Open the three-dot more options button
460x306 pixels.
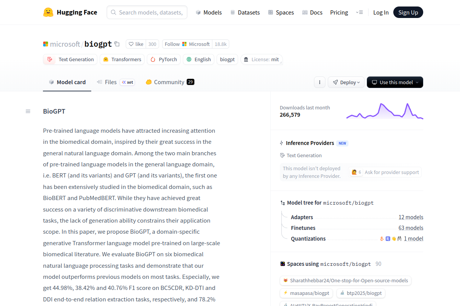coord(320,82)
